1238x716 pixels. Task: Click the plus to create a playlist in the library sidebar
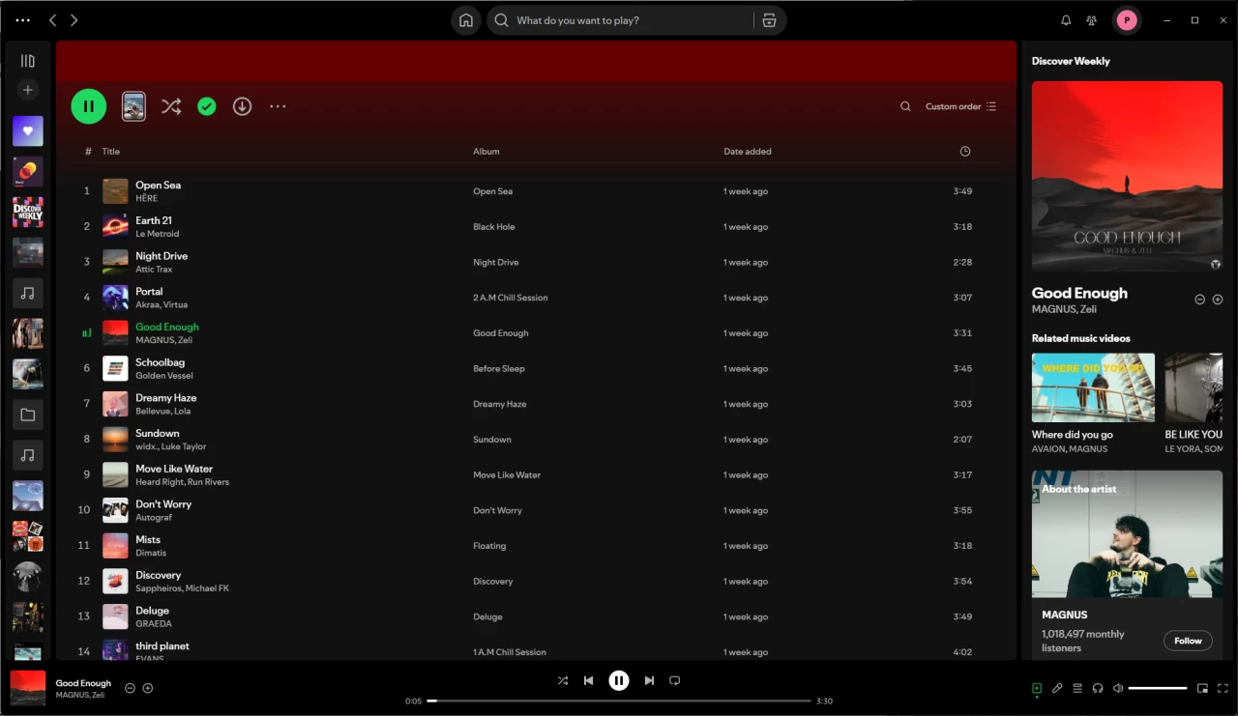28,90
